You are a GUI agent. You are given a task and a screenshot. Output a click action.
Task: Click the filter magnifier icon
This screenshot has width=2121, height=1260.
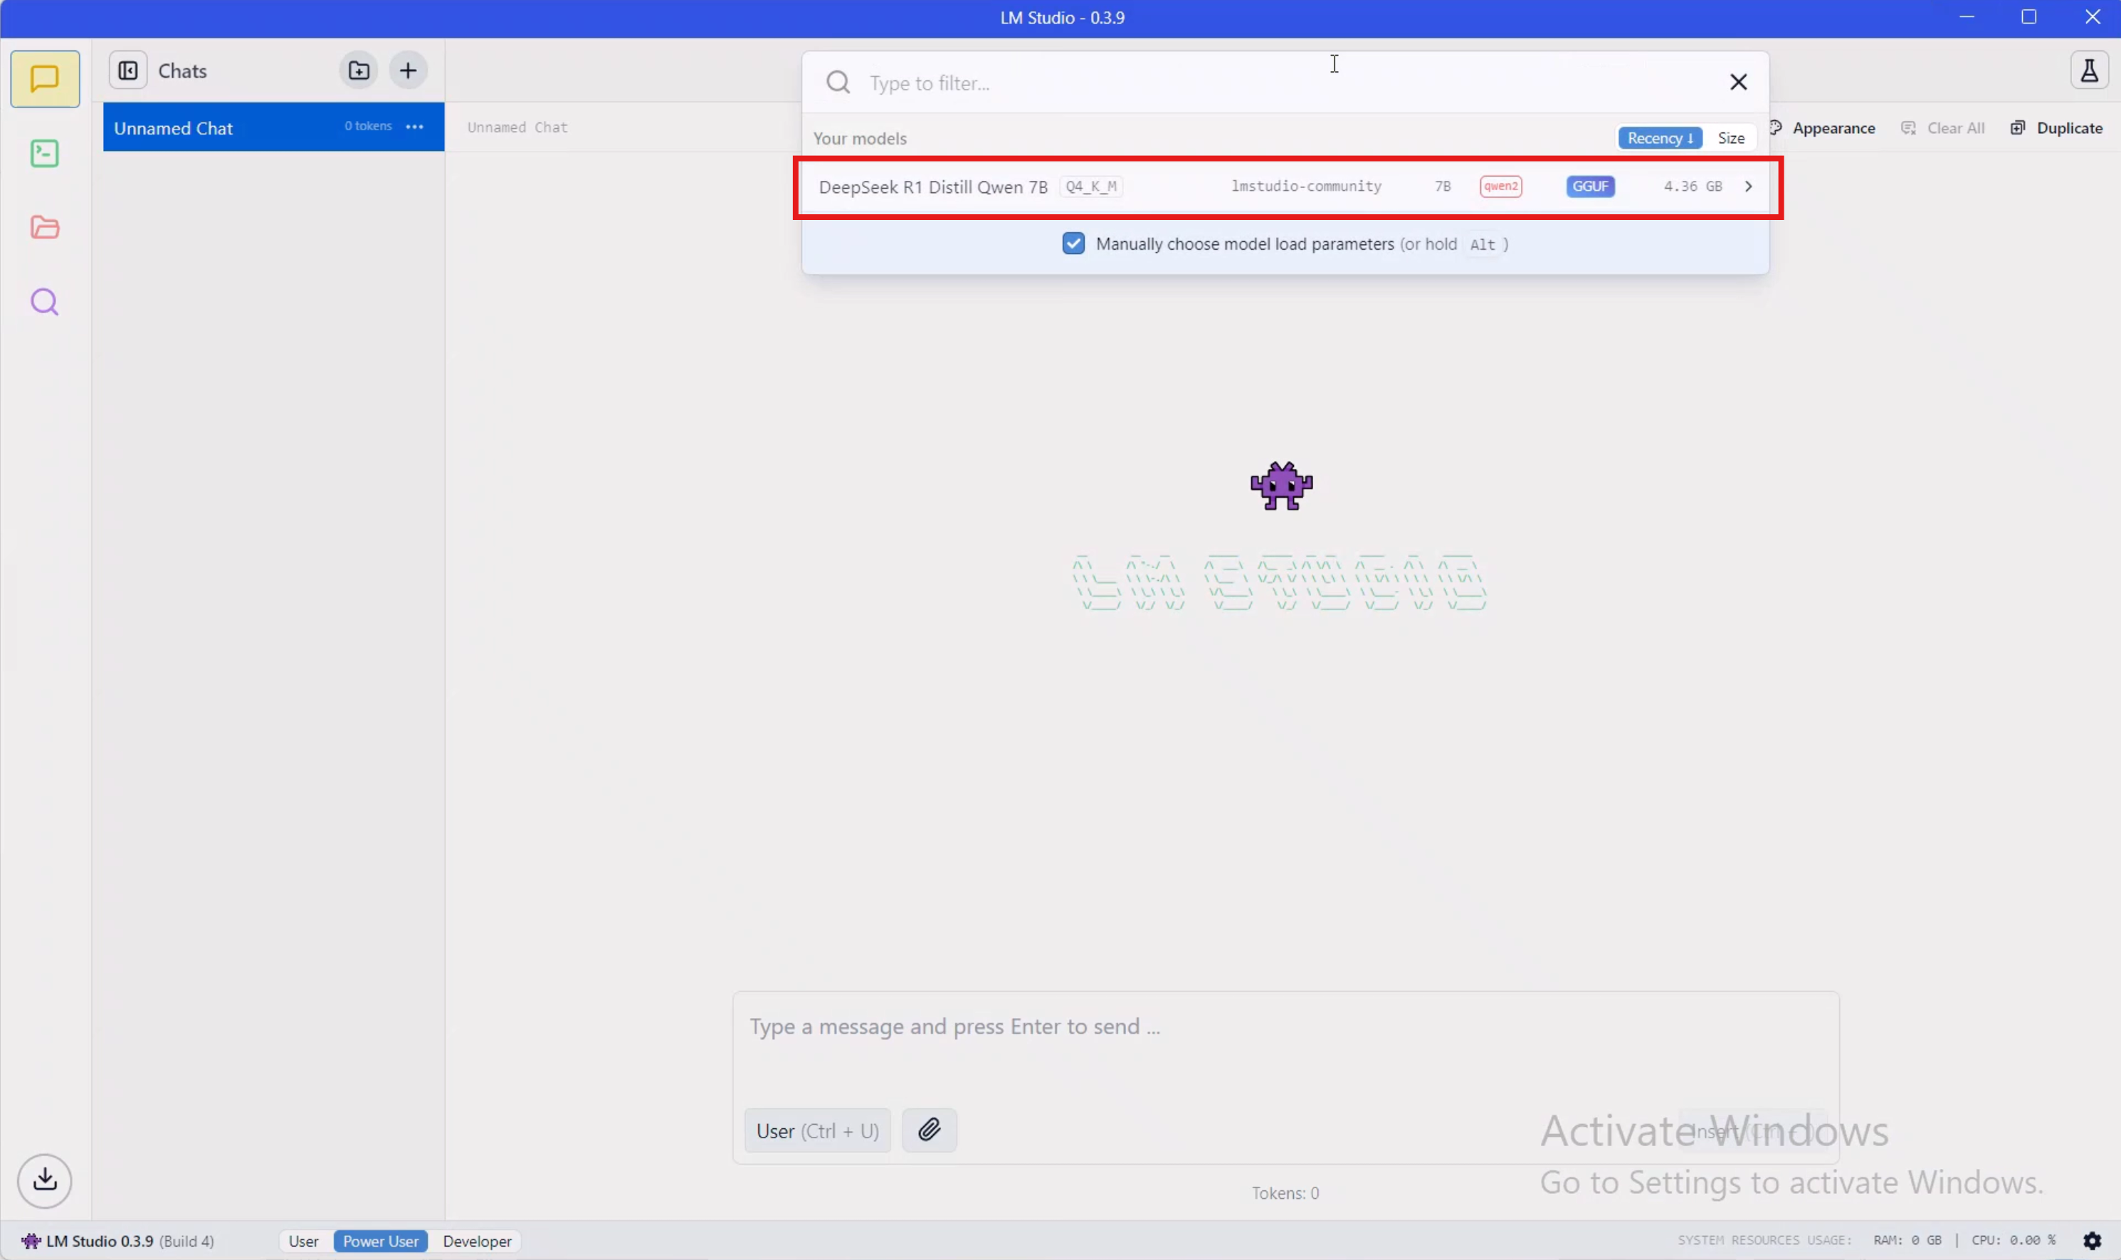tap(838, 83)
